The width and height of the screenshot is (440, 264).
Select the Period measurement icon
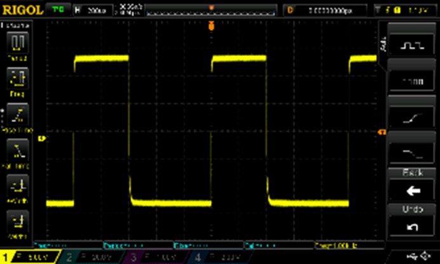click(17, 44)
